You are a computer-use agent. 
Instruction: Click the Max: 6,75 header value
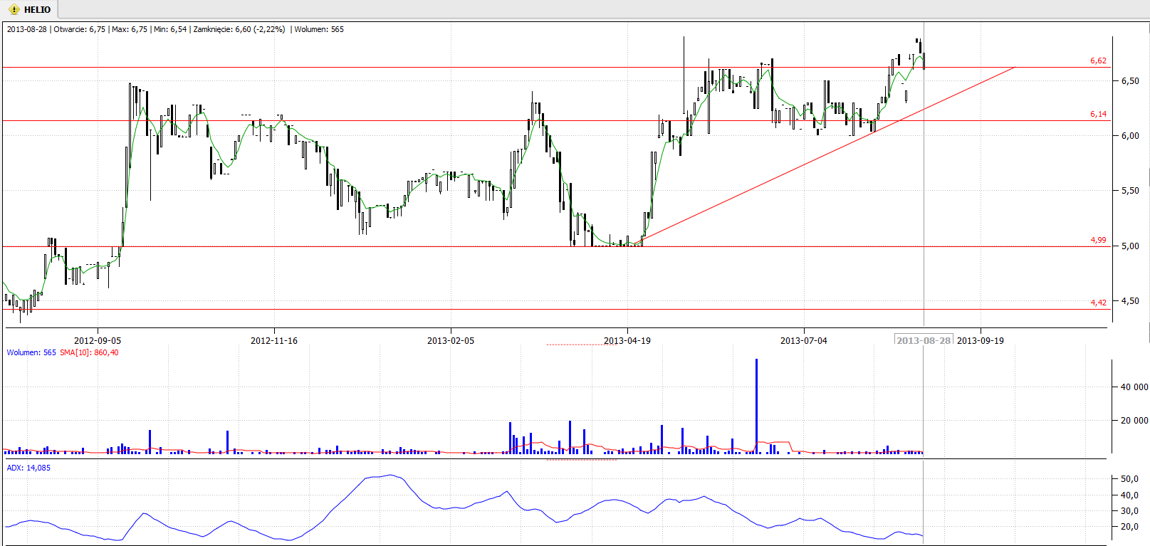[x=130, y=29]
